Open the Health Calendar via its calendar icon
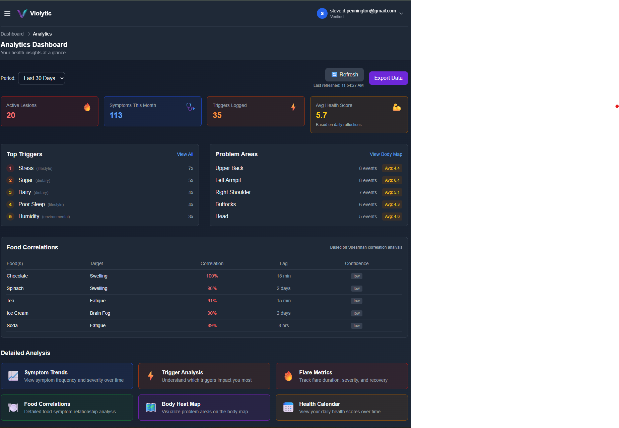619x428 pixels. click(288, 407)
